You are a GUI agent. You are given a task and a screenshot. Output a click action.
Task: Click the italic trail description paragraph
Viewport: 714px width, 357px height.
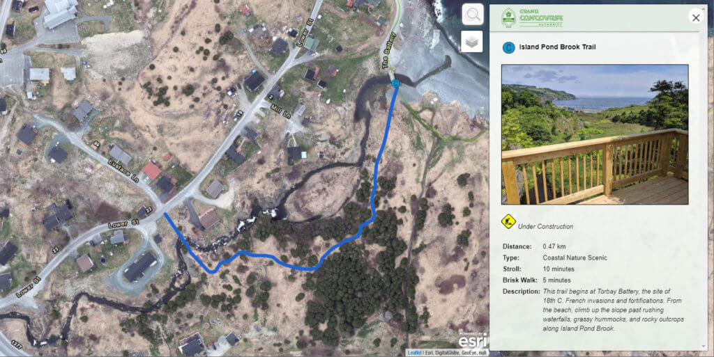(x=614, y=310)
